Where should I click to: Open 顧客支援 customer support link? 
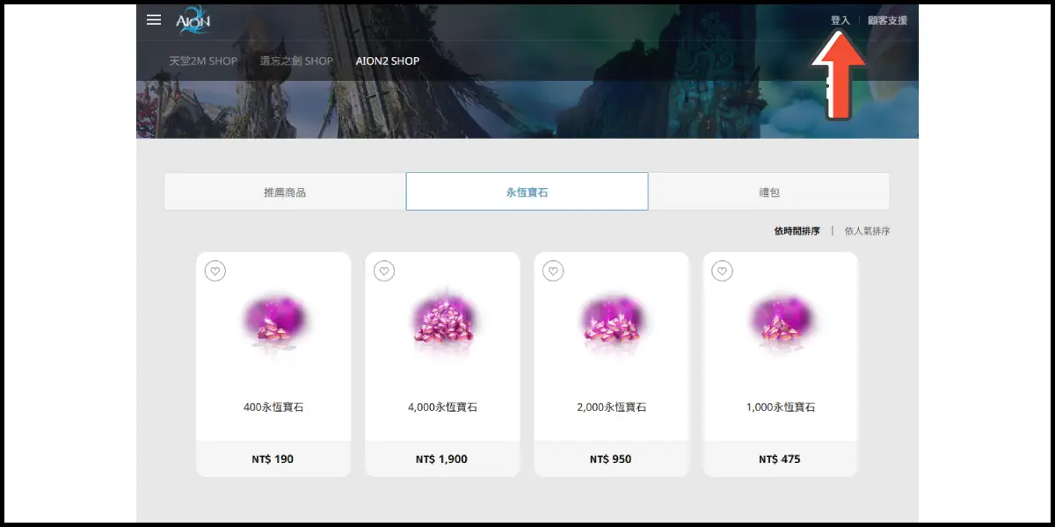pyautogui.click(x=887, y=20)
